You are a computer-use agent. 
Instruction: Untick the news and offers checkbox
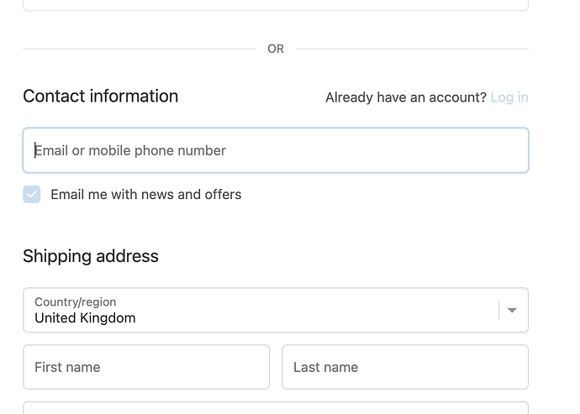click(32, 195)
